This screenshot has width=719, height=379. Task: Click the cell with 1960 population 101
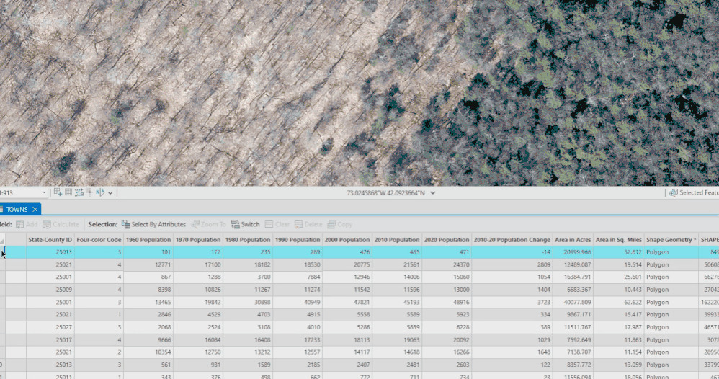(x=148, y=252)
